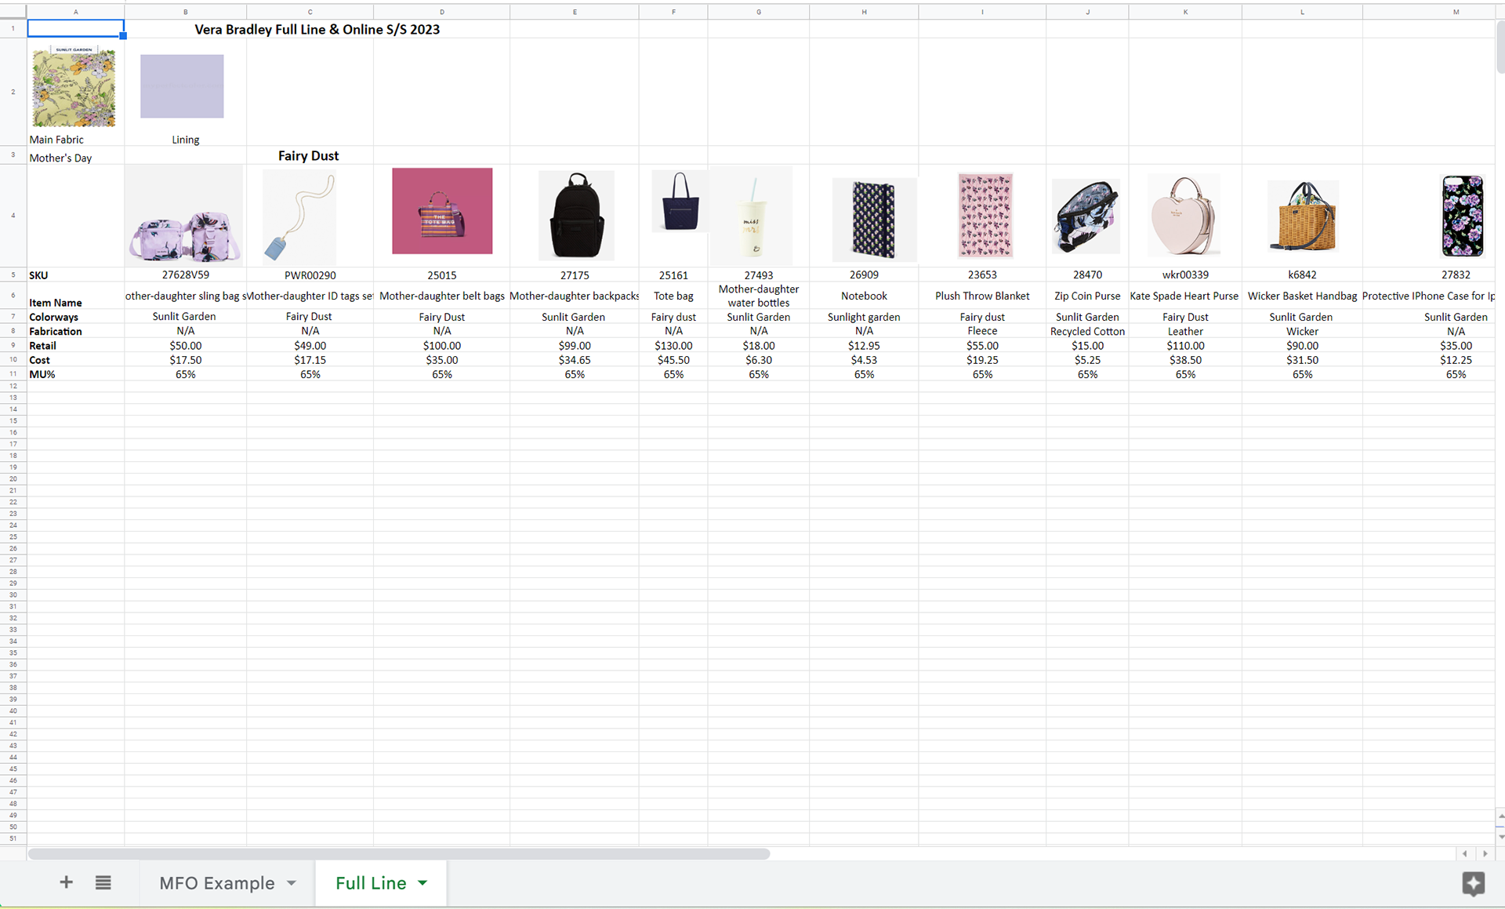Click cost value $6.30
Screen dimensions: 1505x909
[759, 360]
